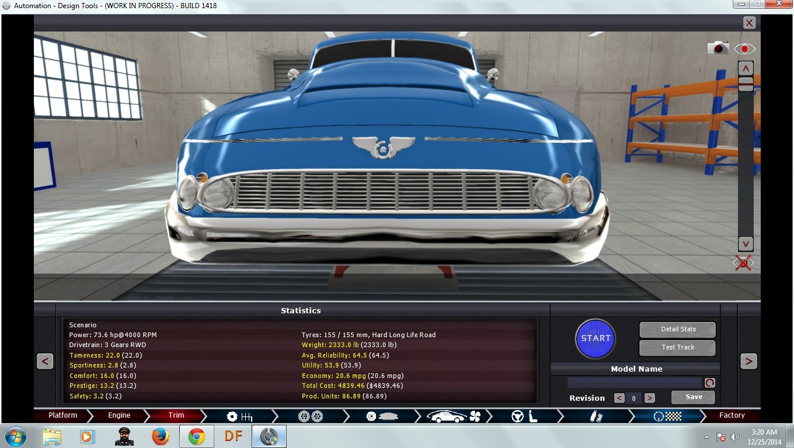Go to the Factory tab
Screen dimensions: 794x448
point(732,415)
